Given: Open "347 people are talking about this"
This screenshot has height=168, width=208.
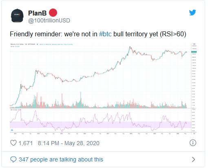Looking at the screenshot, I should 61,159.
